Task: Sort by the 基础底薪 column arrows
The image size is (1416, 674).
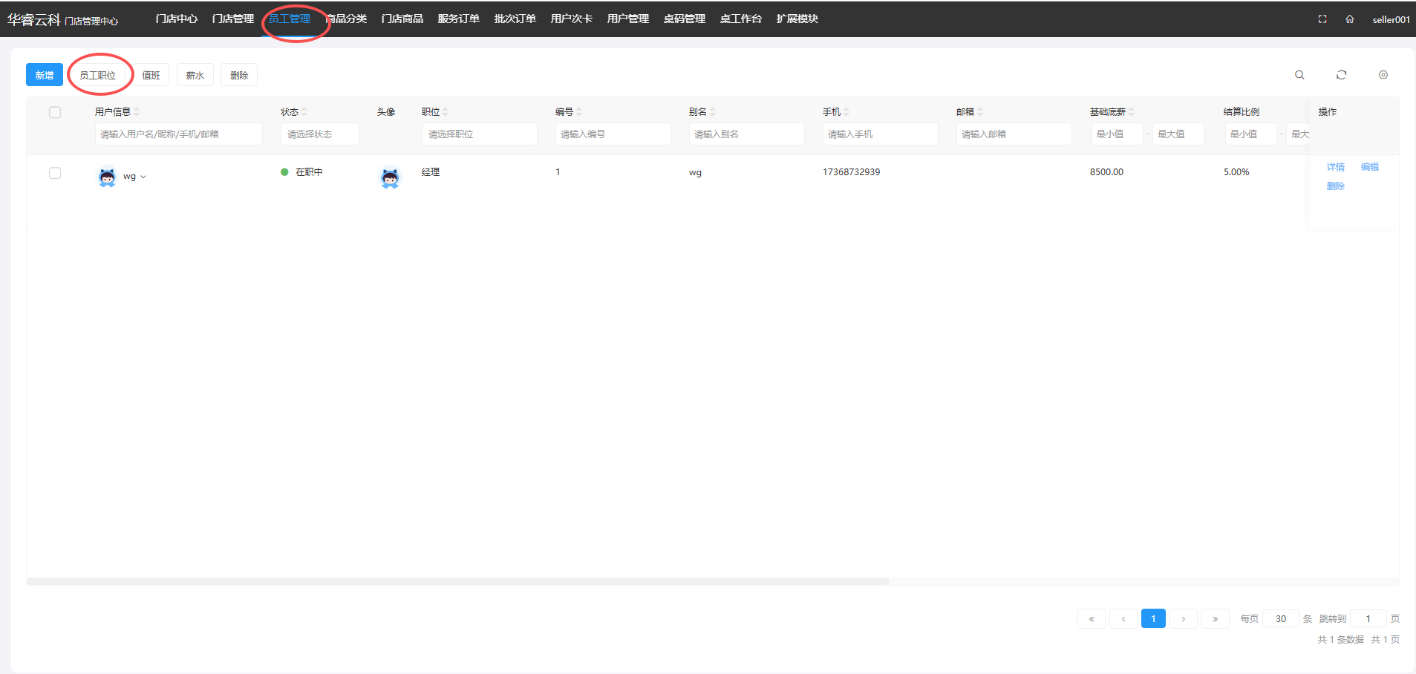Action: click(1132, 112)
